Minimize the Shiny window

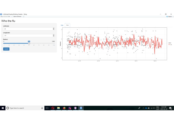[160, 14]
